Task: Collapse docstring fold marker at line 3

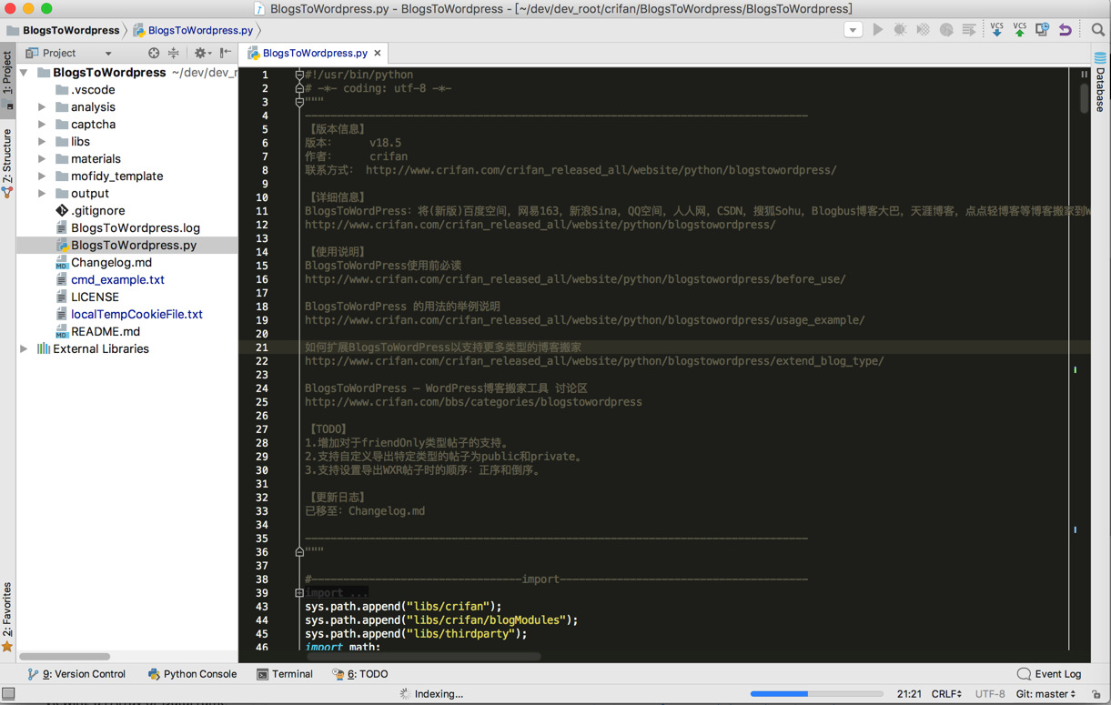Action: [x=299, y=102]
